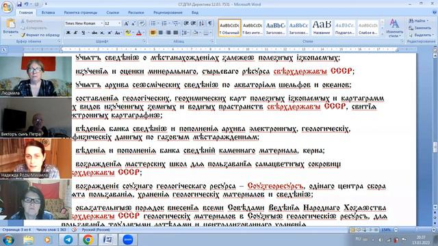Viewport: 438px width, 246px height.
Task: Switch to the Ссылки tab
Action: [x=112, y=12]
